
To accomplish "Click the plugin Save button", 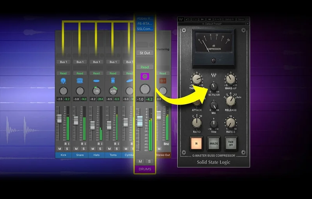I will [241, 19].
